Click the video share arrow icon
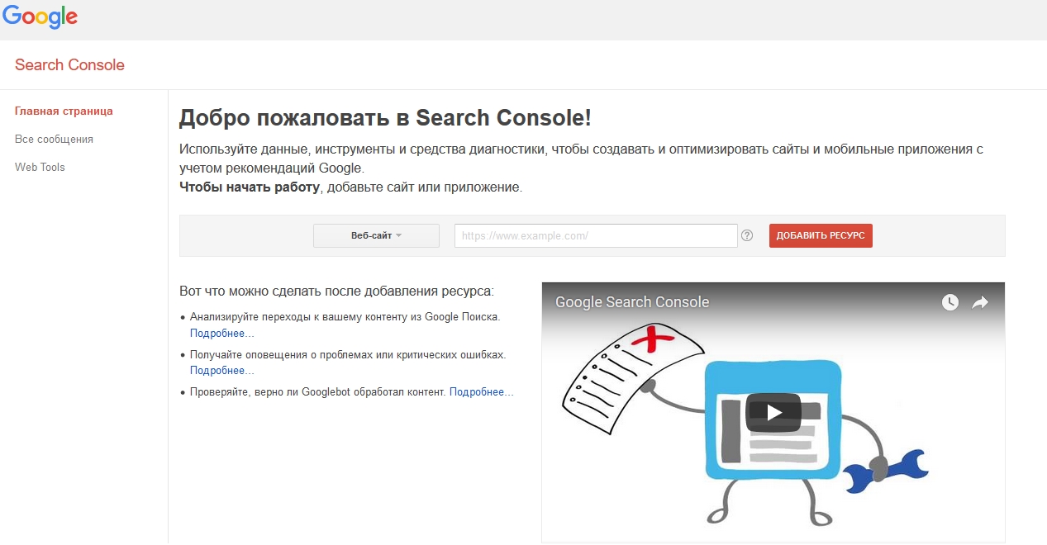Screen dimensions: 1047x545 (980, 302)
